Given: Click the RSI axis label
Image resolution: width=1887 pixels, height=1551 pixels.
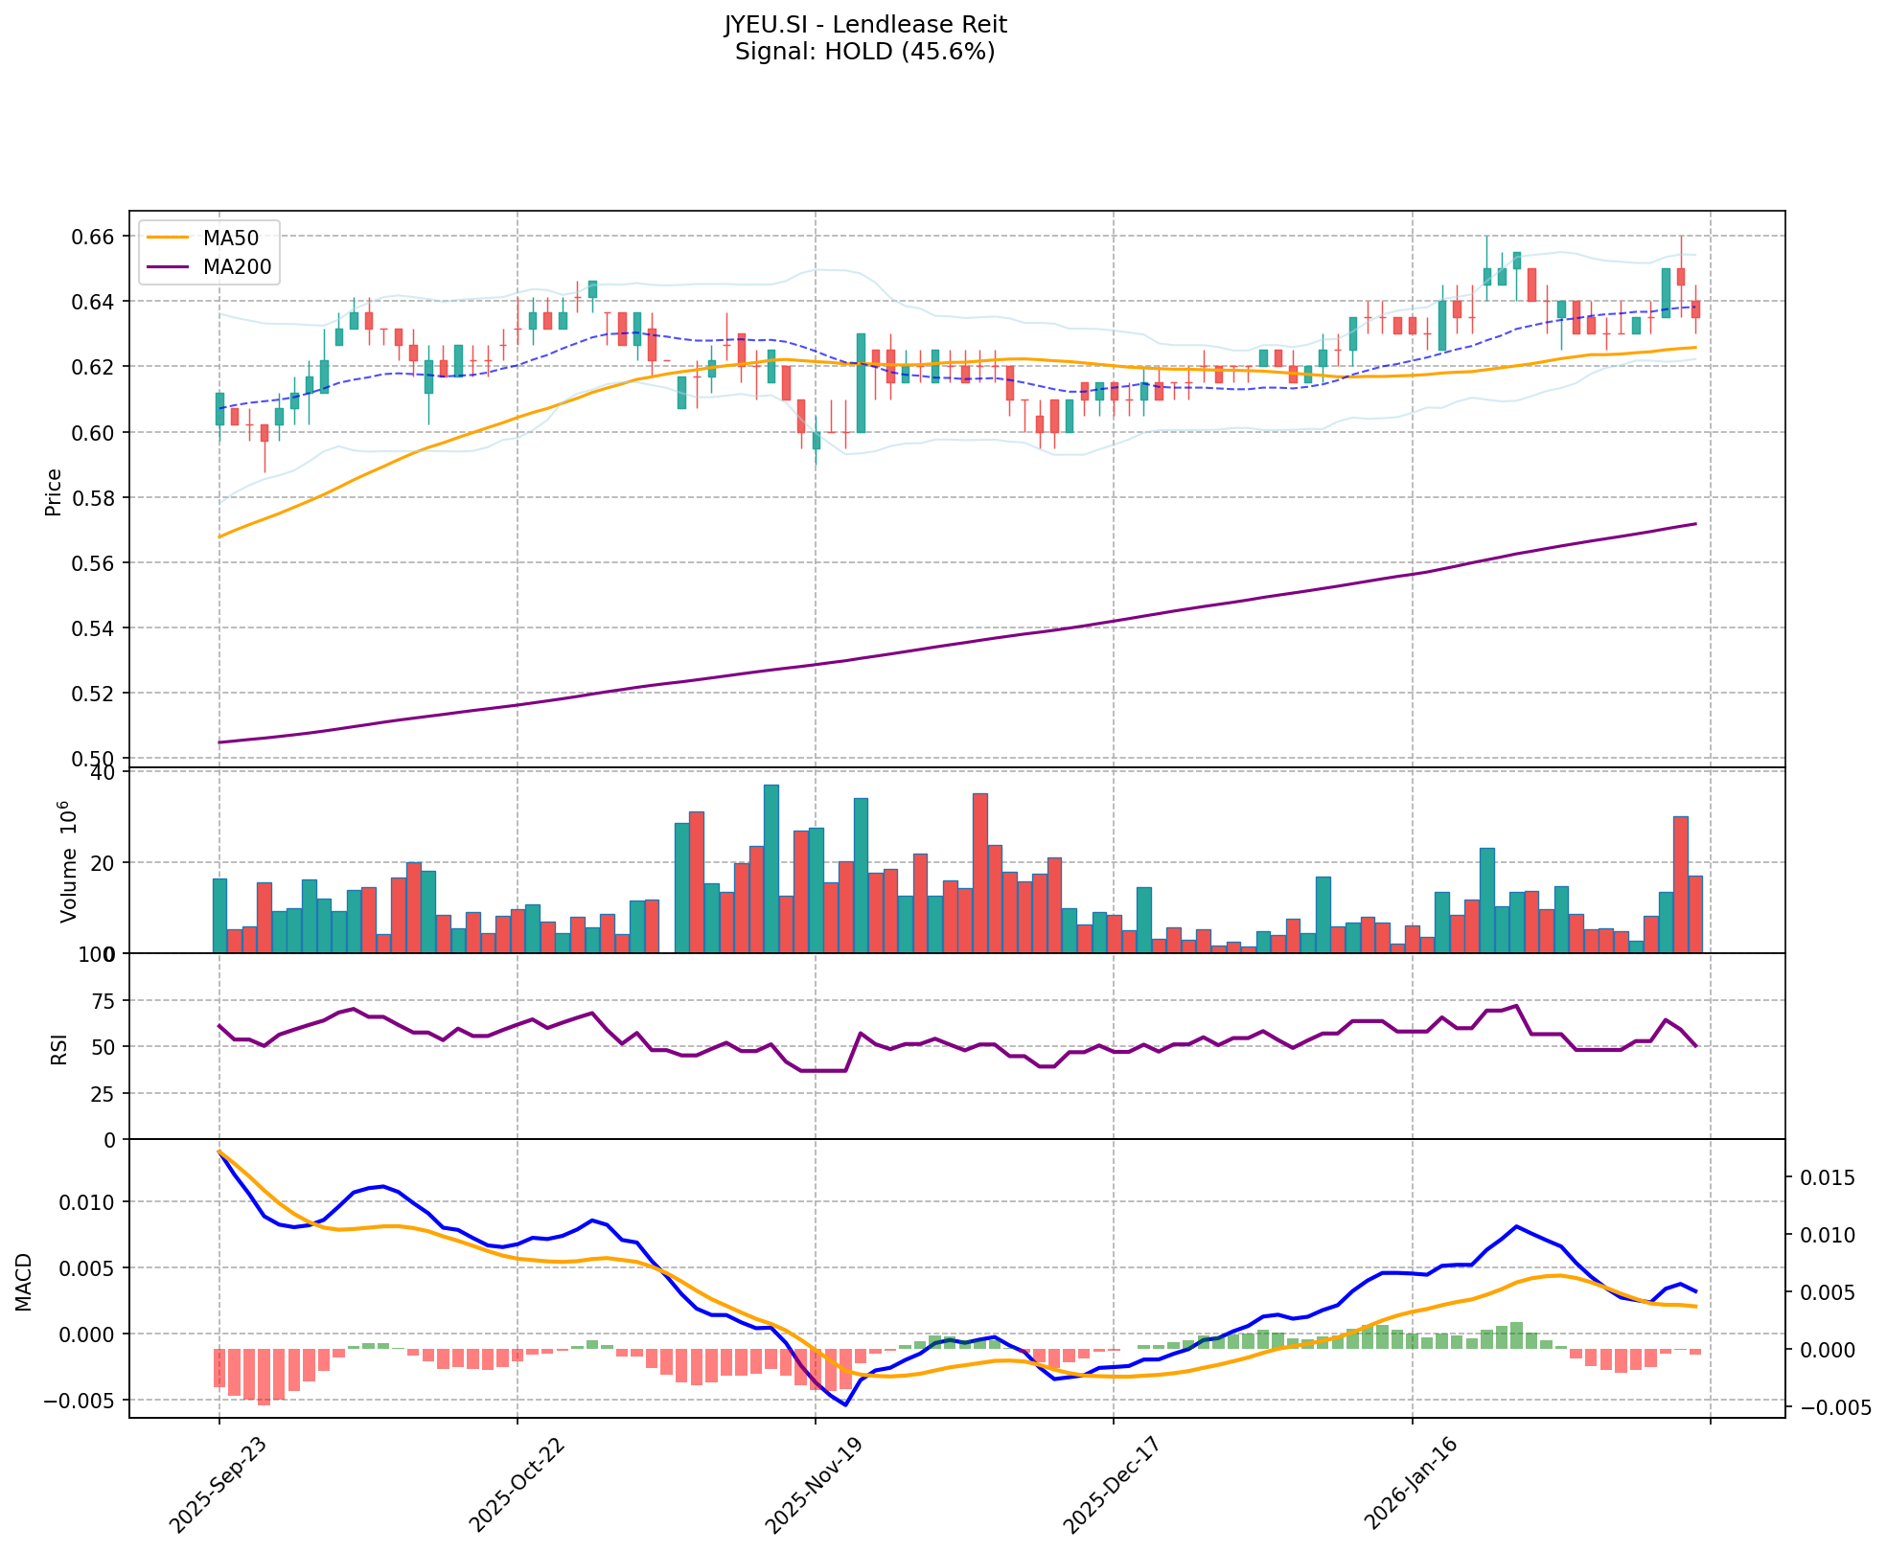Looking at the screenshot, I should point(59,1048).
